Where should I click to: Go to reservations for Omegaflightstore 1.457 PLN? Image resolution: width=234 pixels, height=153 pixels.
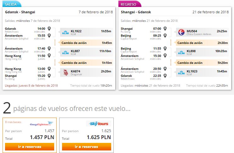[30, 147]
